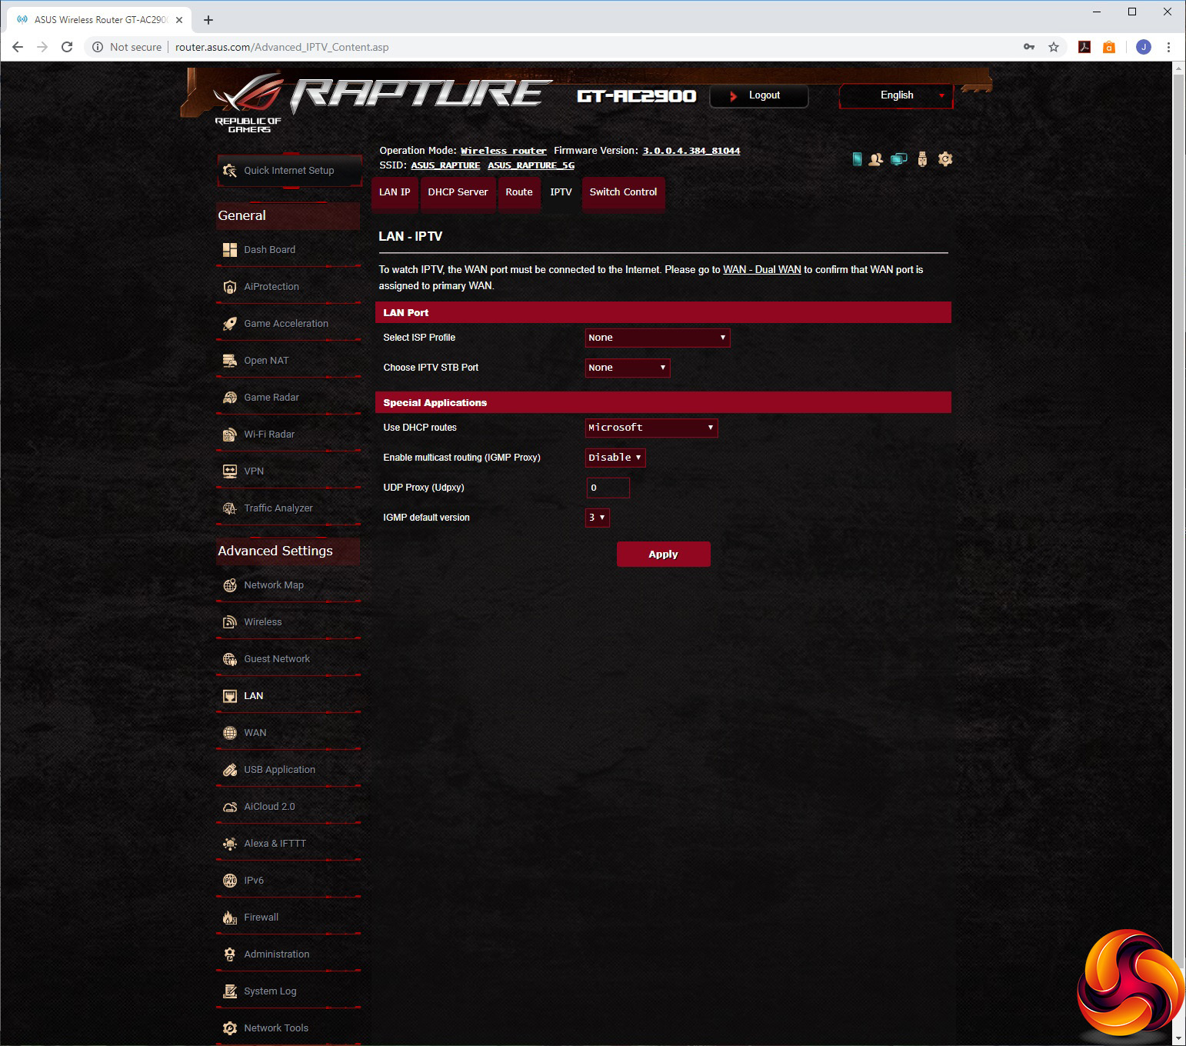Switch to the Switch Control tab
Viewport: 1186px width, 1046px height.
pyautogui.click(x=623, y=192)
